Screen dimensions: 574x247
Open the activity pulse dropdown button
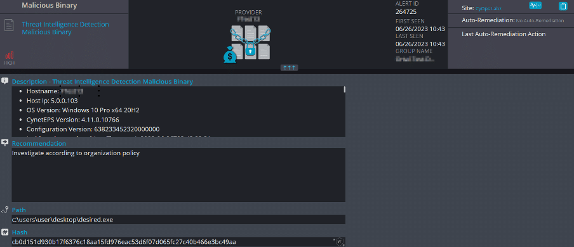point(535,6)
